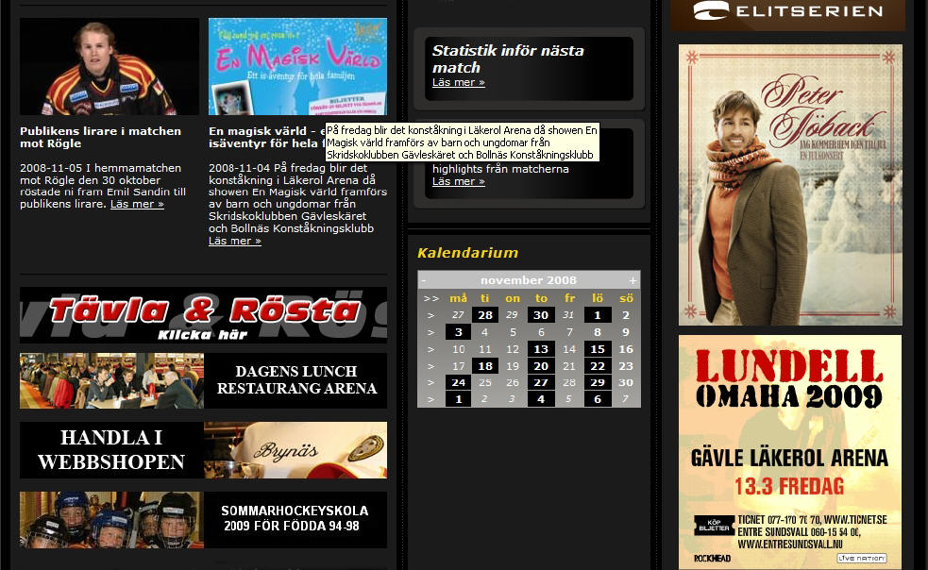
Task: Expand the week row starting with 17
Action: [x=430, y=366]
